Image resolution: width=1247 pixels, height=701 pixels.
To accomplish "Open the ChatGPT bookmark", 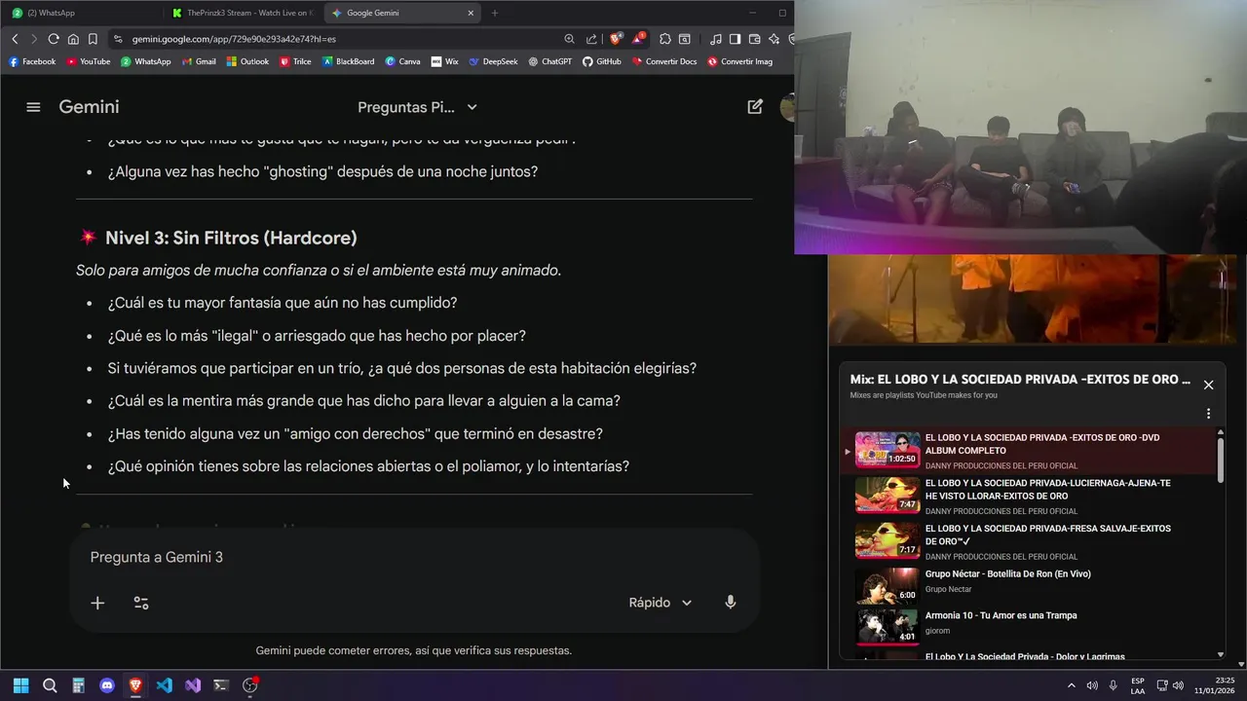I will coord(550,61).
